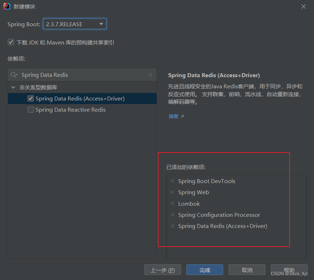Remove Spring Boot DevTools dependency
The width and height of the screenshot is (314, 280).
point(172,181)
